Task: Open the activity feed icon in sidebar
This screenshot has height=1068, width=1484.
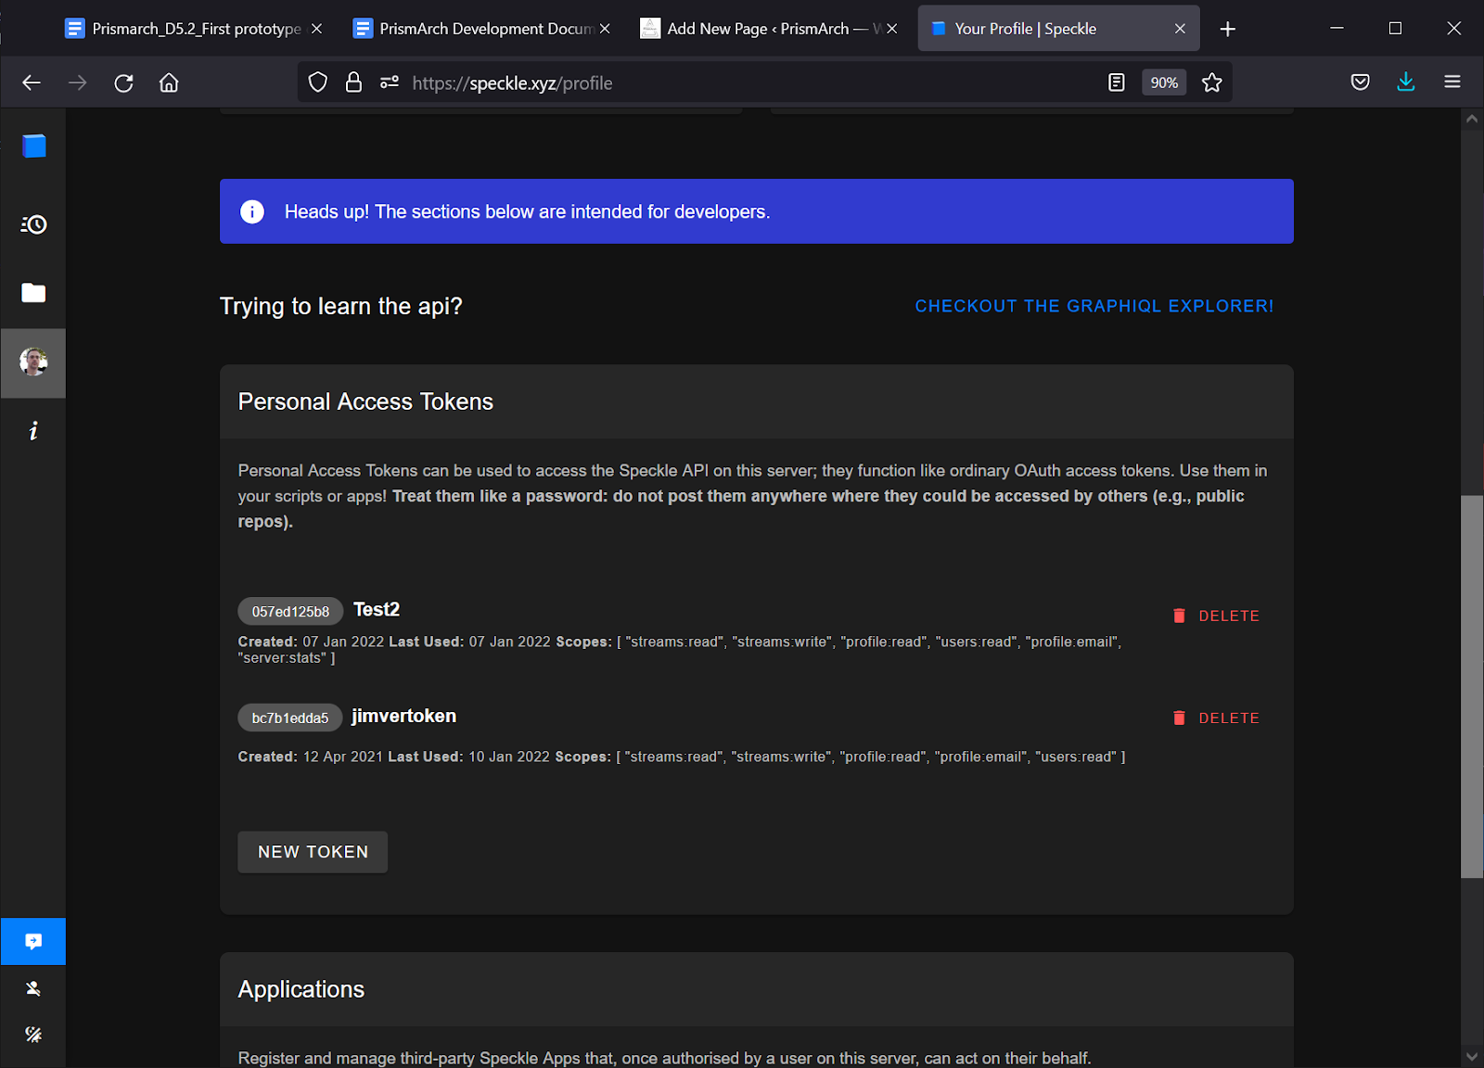Action: 33,224
